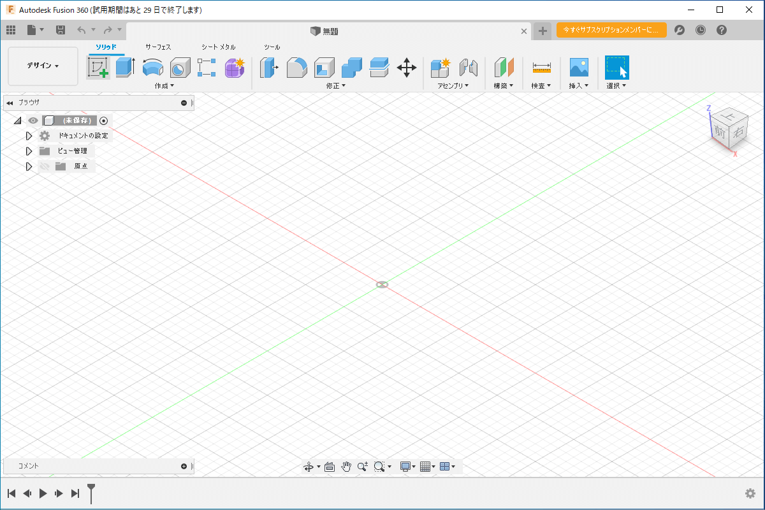Click the Offset Plane construct icon
The width and height of the screenshot is (765, 510).
point(504,68)
